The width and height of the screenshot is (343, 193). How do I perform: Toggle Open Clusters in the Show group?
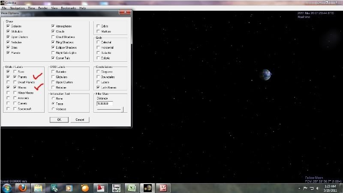coord(8,37)
